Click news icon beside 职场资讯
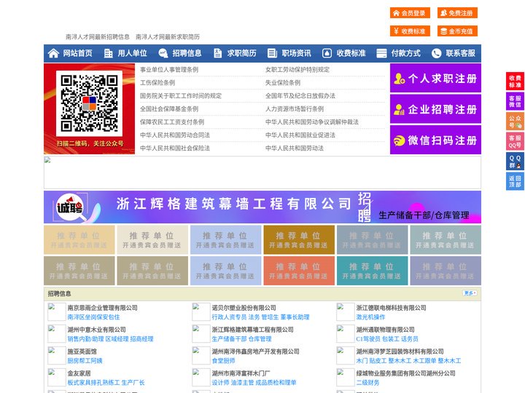The width and height of the screenshot is (525, 393). tap(272, 53)
